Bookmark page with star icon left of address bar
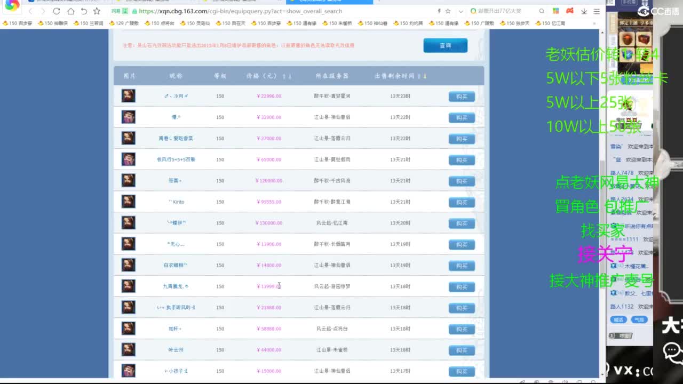Screen dimensions: 683x384 coord(97,11)
